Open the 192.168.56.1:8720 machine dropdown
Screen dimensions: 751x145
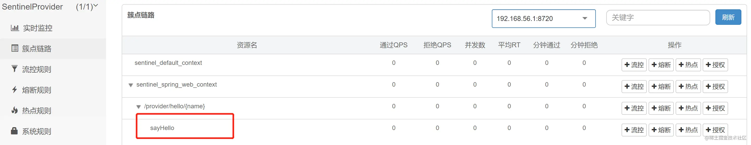click(543, 19)
